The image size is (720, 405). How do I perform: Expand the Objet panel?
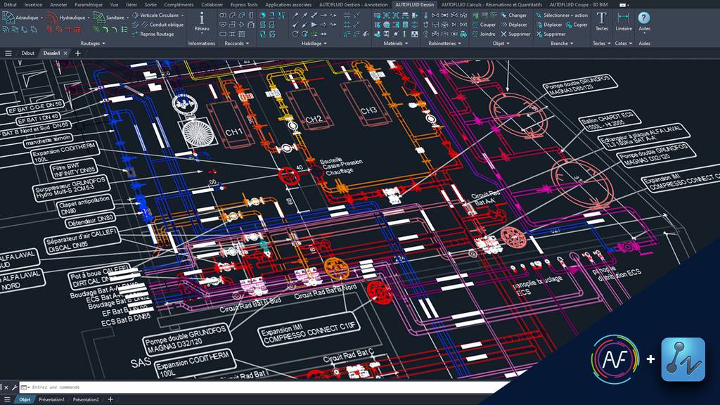501,44
